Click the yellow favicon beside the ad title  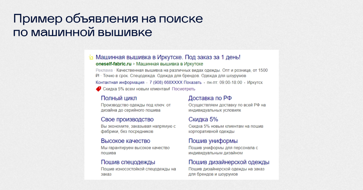tap(91, 57)
